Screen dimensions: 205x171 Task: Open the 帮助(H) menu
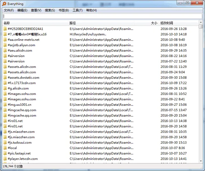[x=91, y=10]
